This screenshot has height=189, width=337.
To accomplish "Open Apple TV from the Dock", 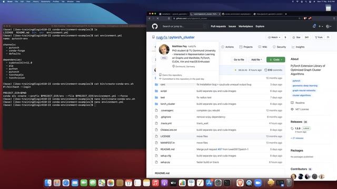I will coord(173,183).
